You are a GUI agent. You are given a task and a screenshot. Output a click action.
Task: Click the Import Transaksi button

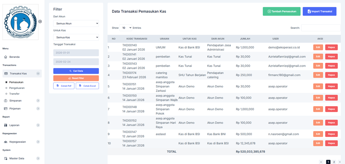point(319,11)
